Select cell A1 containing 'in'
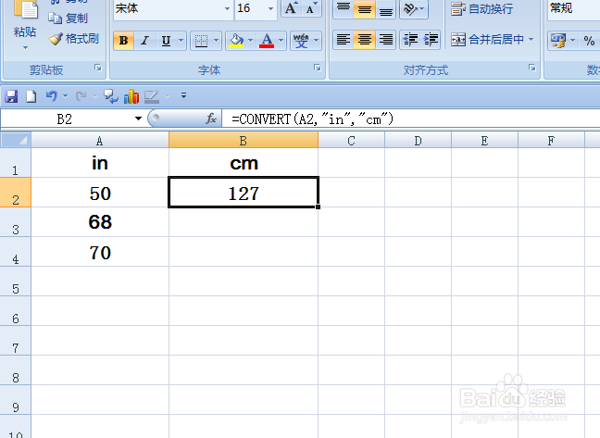Viewport: 600px width, 438px height. 100,163
